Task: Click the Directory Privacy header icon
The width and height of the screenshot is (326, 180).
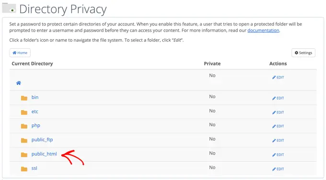Action: click(x=9, y=8)
